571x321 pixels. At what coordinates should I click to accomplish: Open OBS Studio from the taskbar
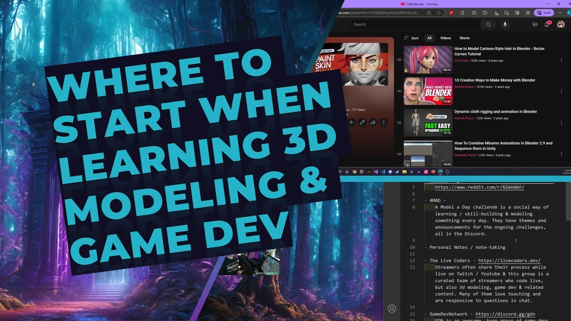point(447,172)
